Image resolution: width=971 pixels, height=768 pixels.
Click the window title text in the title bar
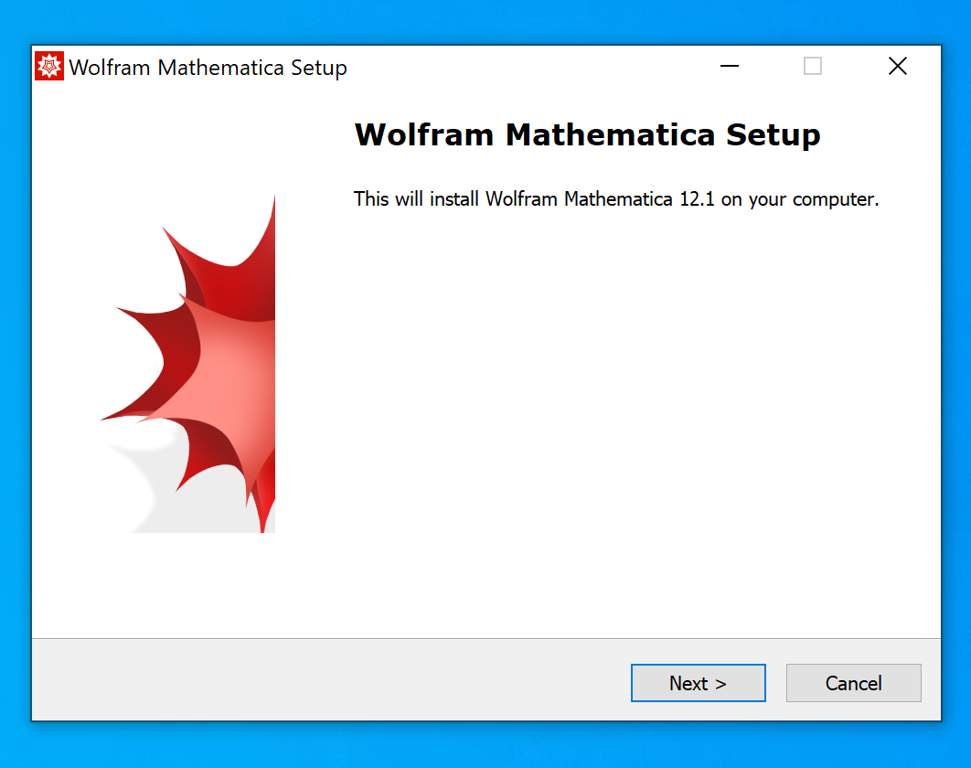coord(208,68)
